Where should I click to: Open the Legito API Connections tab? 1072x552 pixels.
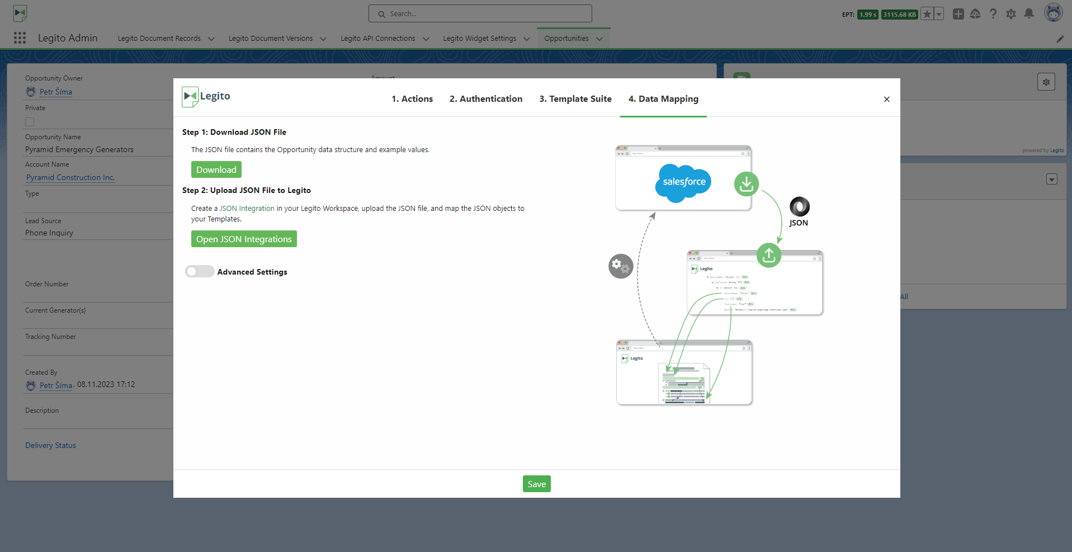pyautogui.click(x=378, y=39)
